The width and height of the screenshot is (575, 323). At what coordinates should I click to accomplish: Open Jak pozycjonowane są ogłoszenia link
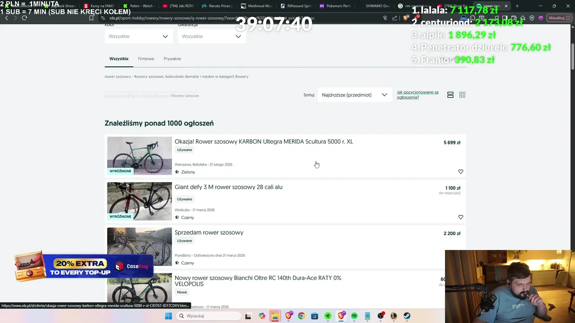417,95
